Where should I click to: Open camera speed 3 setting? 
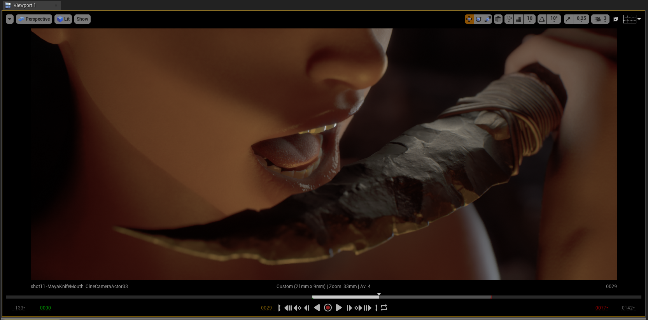click(600, 19)
